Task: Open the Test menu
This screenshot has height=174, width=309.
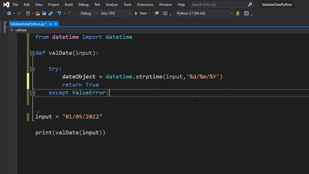Action: [x=97, y=4]
